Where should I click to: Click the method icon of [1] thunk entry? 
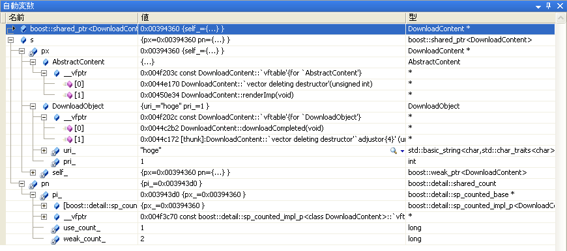tap(68, 140)
